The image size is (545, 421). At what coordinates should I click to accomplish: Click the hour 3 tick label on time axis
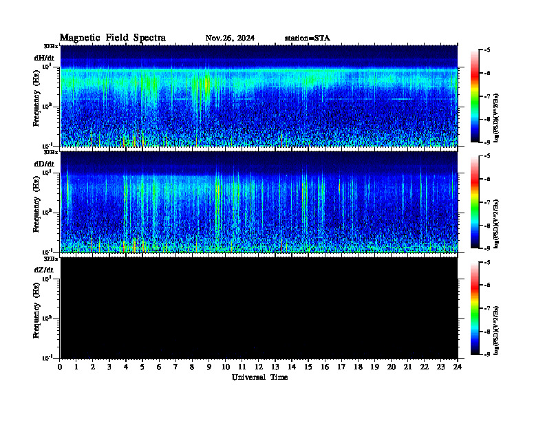pos(109,367)
